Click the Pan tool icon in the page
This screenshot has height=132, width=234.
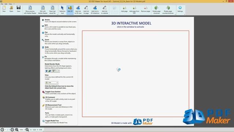pyautogui.click(x=43, y=33)
